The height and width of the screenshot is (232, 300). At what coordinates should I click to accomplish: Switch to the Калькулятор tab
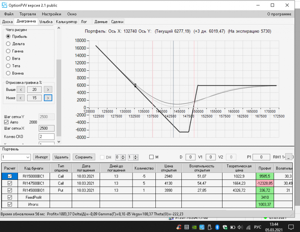click(x=66, y=22)
